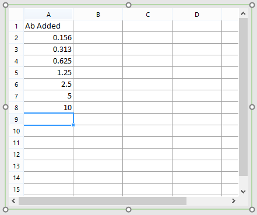Click the select-all corner box
Image resolution: width=257 pixels, height=215 pixels.
click(x=16, y=15)
